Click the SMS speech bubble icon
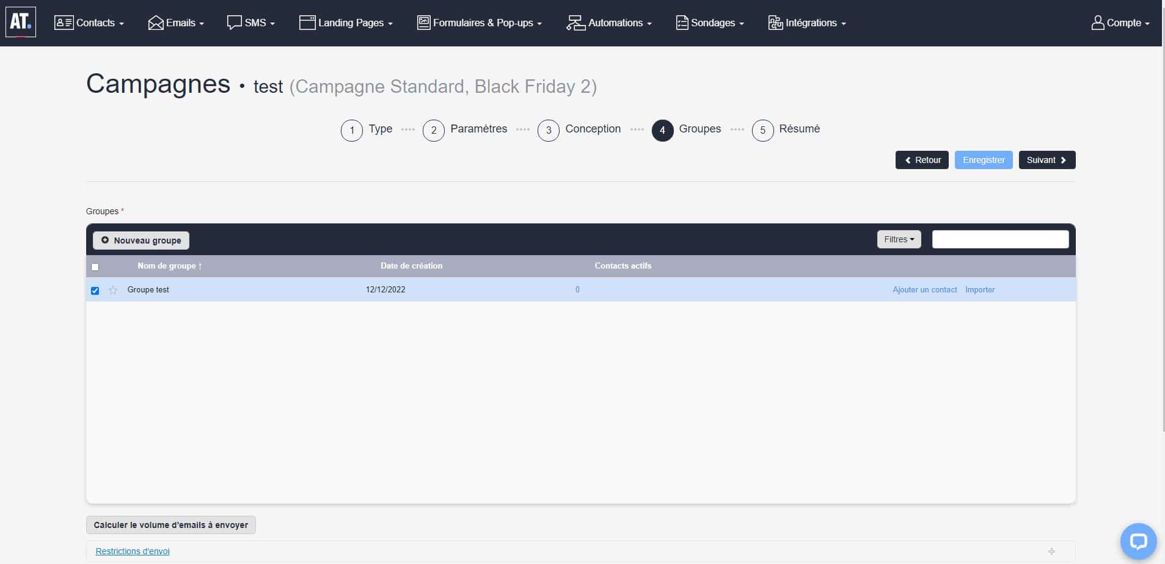1165x564 pixels. tap(234, 23)
